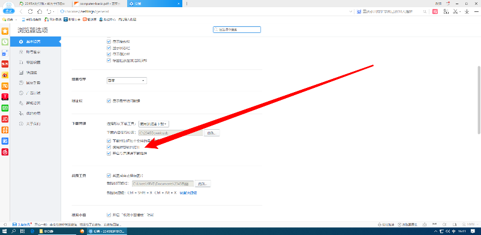Click the skin shirt icon in title bar
The height and width of the screenshot is (235, 481).
[448, 3]
